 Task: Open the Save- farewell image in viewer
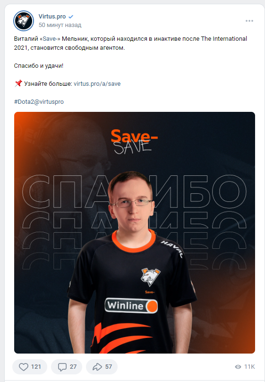click(x=135, y=233)
